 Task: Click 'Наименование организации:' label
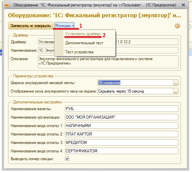pyautogui.click(x=35, y=117)
